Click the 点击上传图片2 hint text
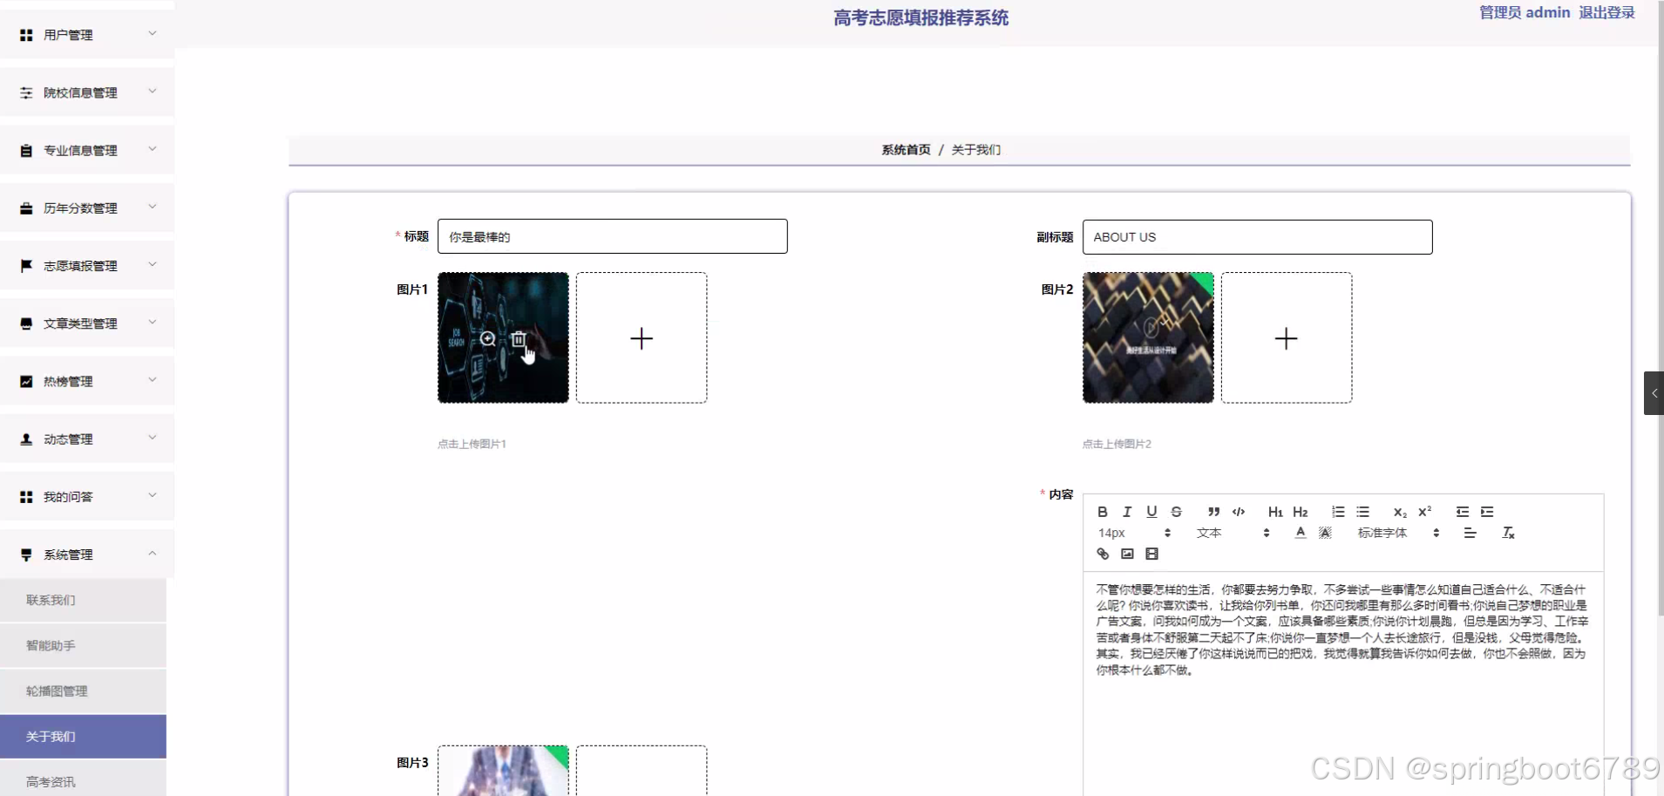1664x796 pixels. click(1117, 444)
